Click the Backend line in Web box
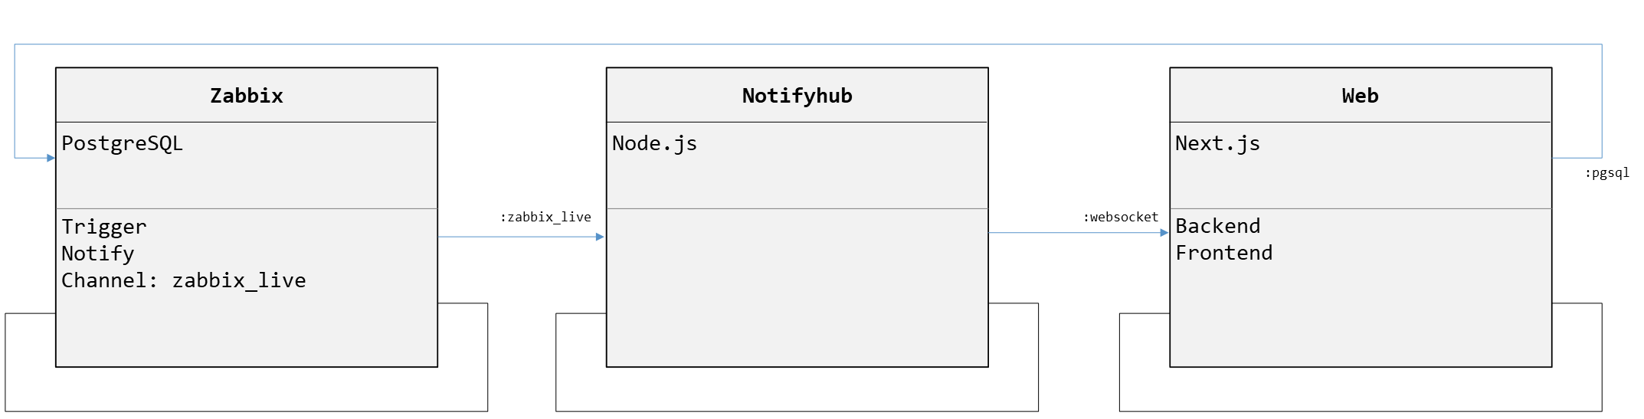The height and width of the screenshot is (419, 1644). coord(1217,226)
